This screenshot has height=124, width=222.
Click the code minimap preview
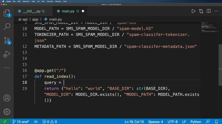click(209, 27)
